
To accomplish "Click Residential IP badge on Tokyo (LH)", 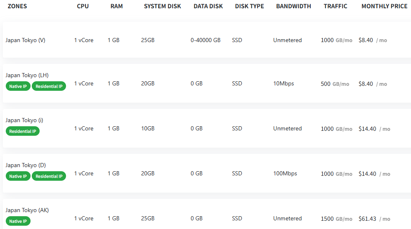I will point(49,86).
